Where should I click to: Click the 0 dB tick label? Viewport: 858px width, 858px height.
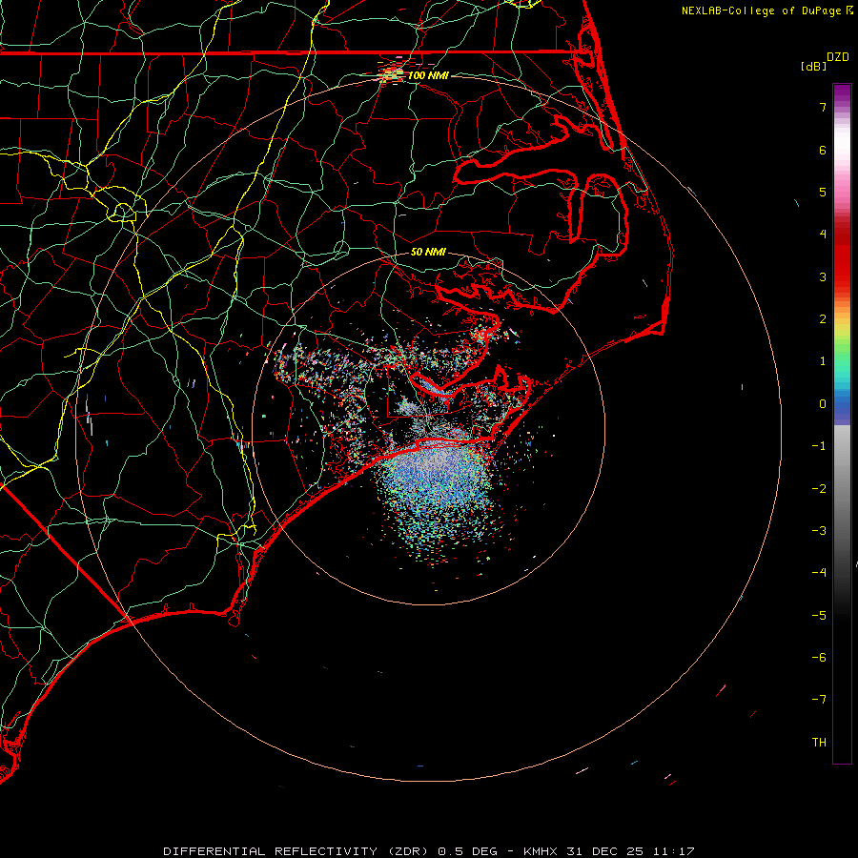(x=823, y=404)
